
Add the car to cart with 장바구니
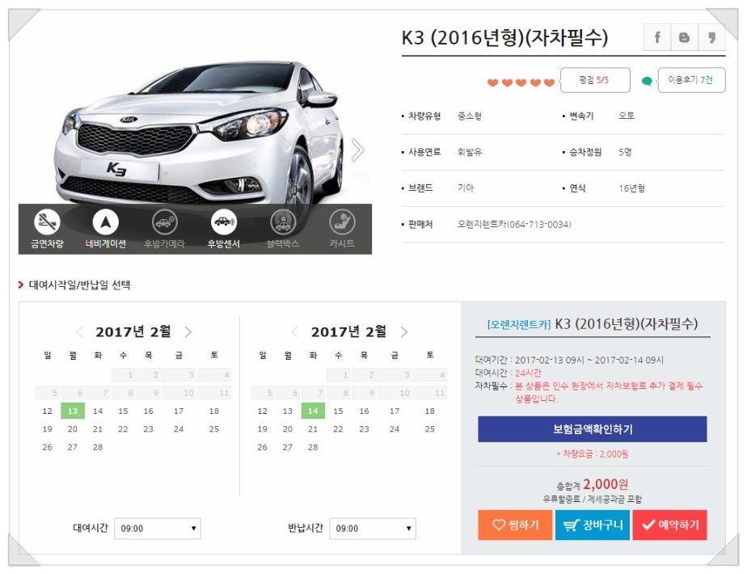[x=592, y=525]
